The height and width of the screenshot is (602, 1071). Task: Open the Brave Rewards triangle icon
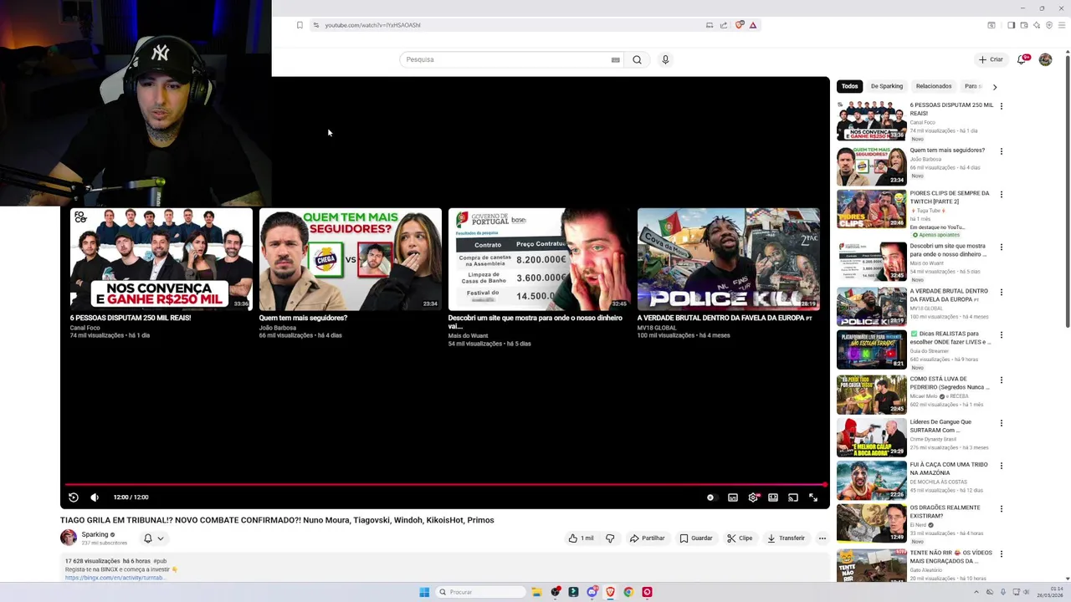[x=753, y=25]
